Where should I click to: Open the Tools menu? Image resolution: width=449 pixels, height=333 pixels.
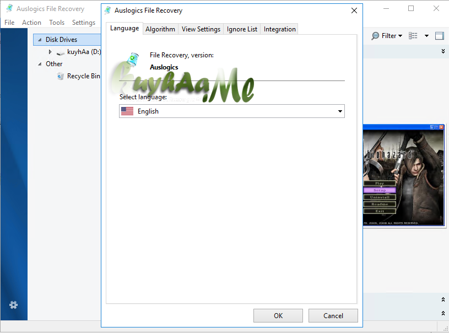pyautogui.click(x=57, y=23)
